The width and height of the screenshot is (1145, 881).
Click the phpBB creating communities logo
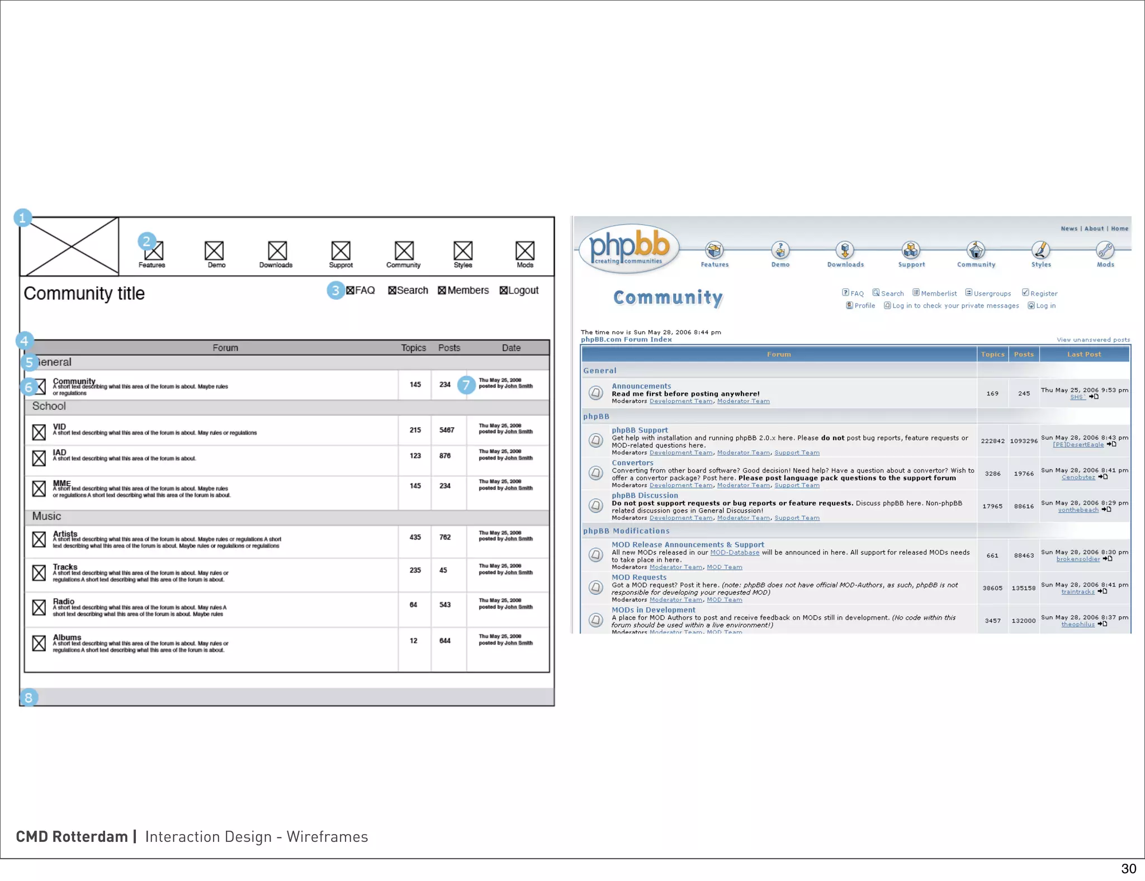tap(629, 249)
